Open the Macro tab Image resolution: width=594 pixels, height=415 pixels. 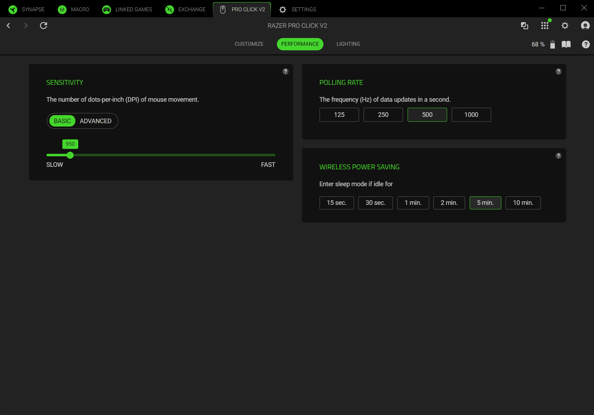pos(73,10)
